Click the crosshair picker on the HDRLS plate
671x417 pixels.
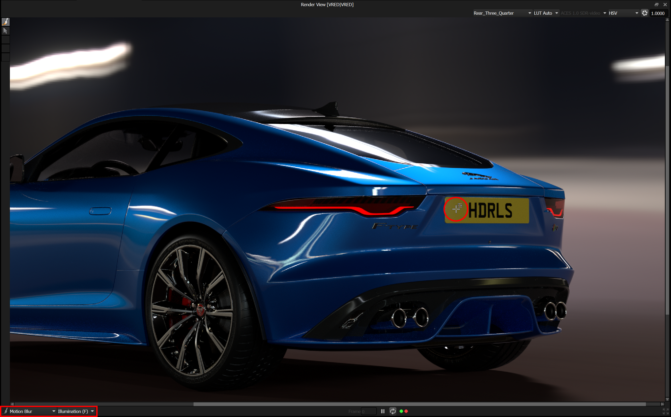(x=456, y=210)
